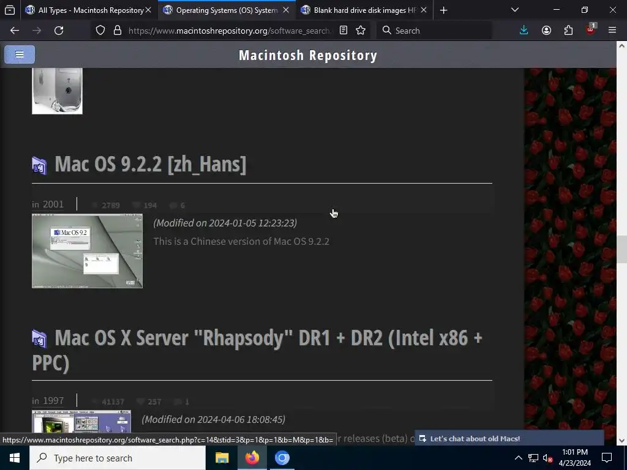This screenshot has height=470, width=627.
Task: Bookmark this page with the star
Action: [361, 31]
